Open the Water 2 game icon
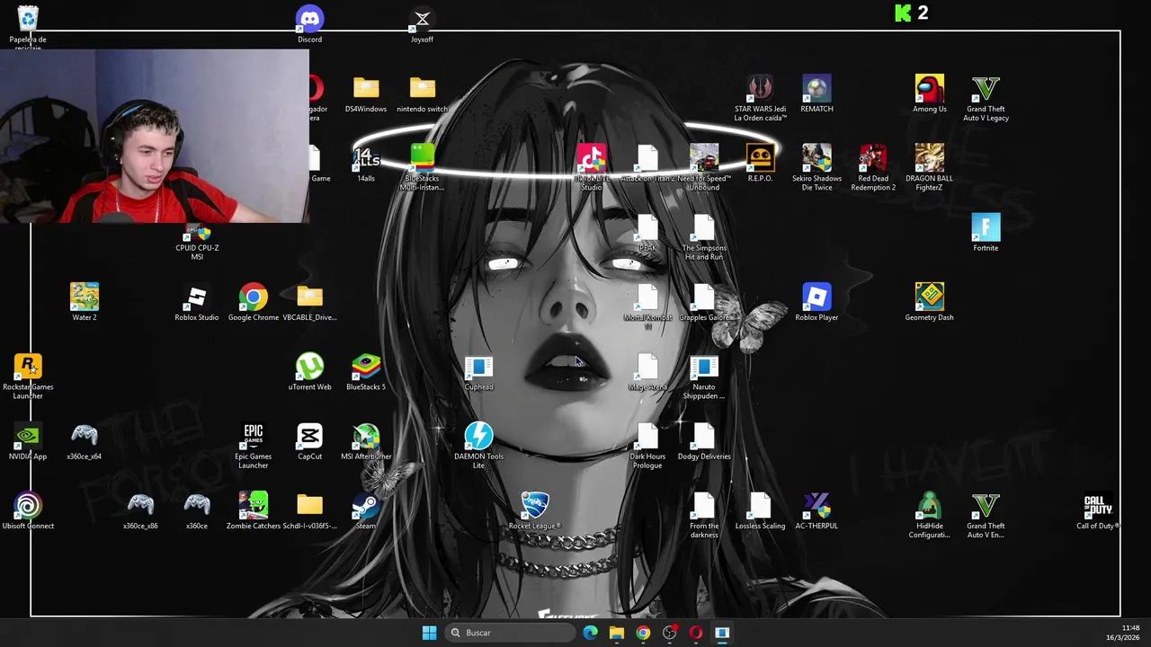The width and height of the screenshot is (1151, 647). click(x=85, y=302)
